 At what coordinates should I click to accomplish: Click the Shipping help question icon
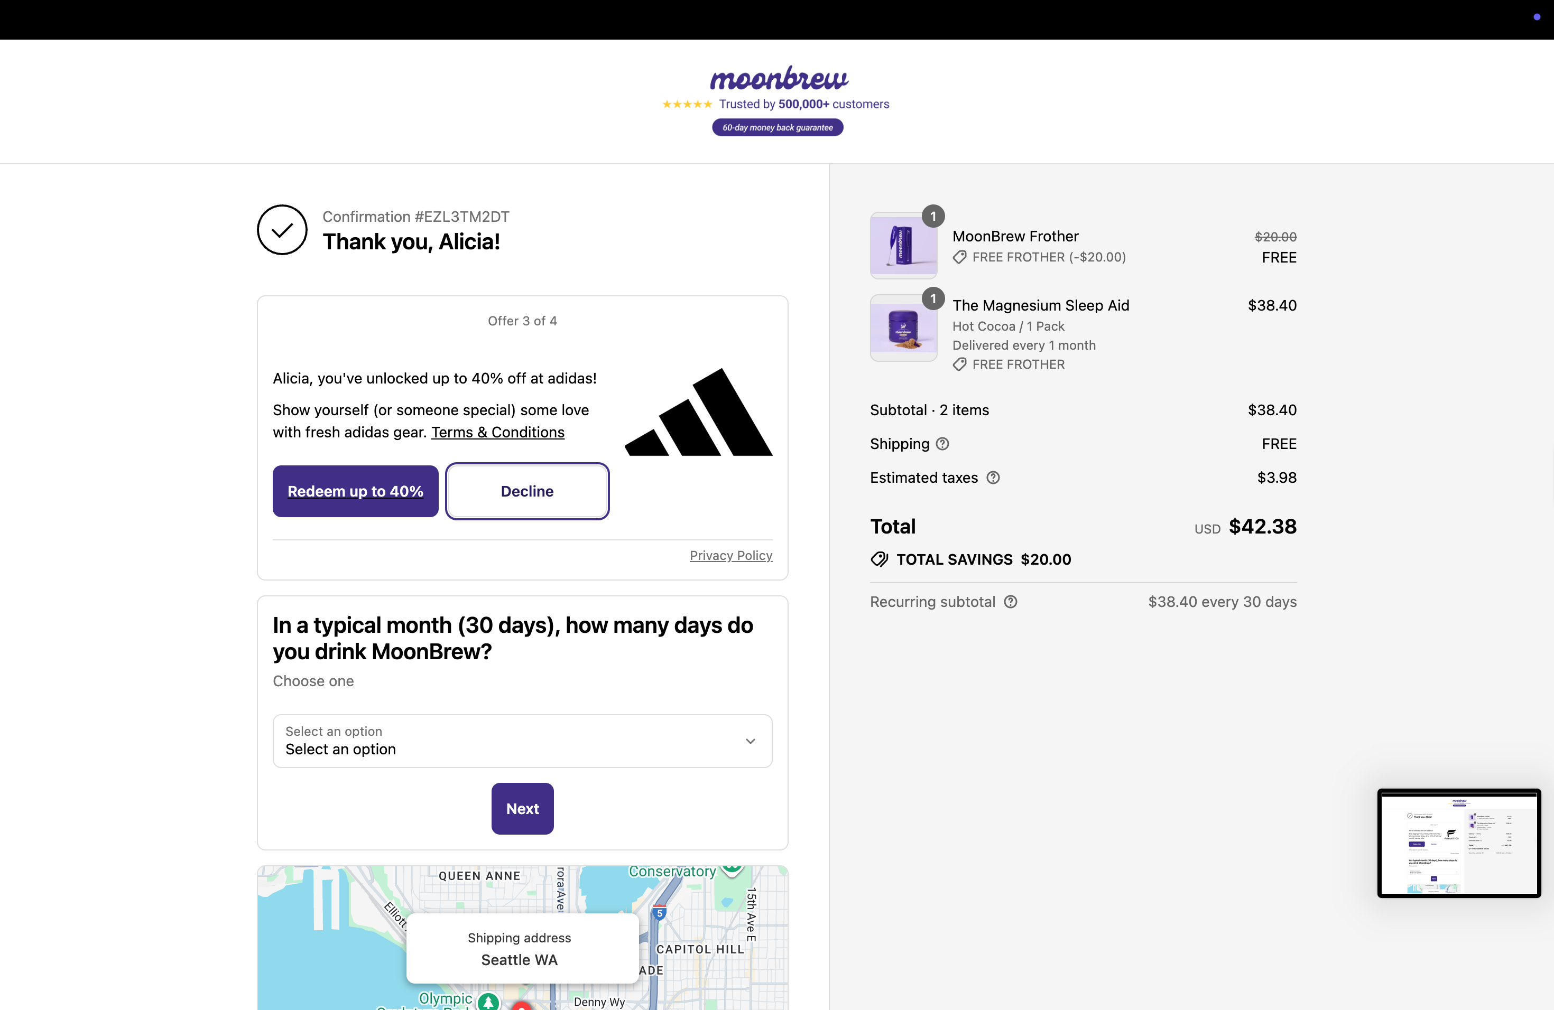(x=942, y=444)
